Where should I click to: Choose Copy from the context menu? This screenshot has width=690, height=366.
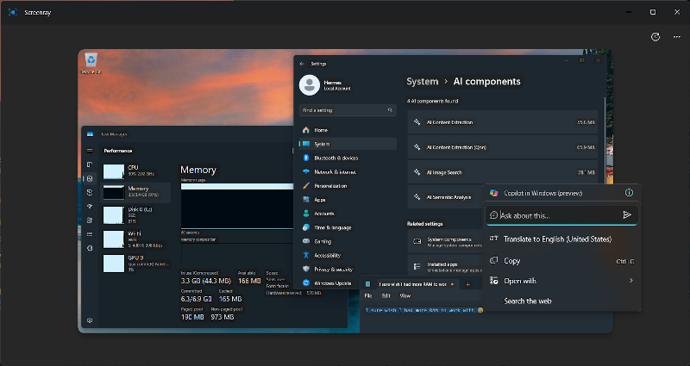pyautogui.click(x=512, y=260)
